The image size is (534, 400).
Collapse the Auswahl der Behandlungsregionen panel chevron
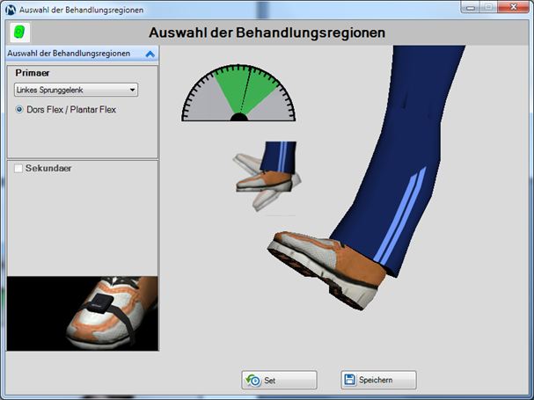tap(150, 54)
